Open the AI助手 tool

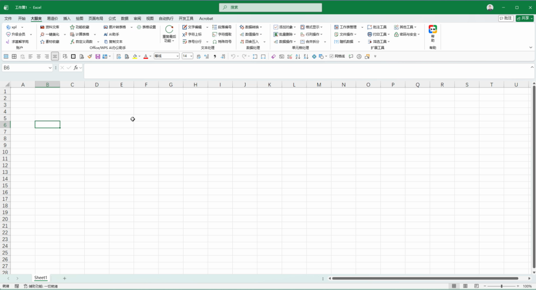[x=112, y=35]
